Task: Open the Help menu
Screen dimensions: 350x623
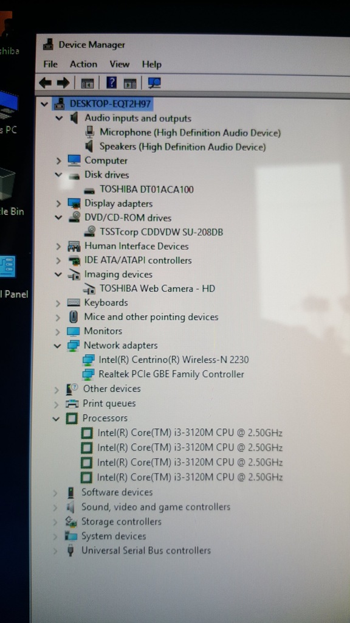Action: pos(151,64)
